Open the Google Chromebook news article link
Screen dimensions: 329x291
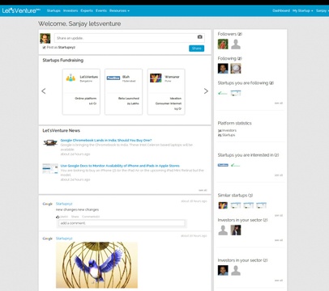(106, 141)
